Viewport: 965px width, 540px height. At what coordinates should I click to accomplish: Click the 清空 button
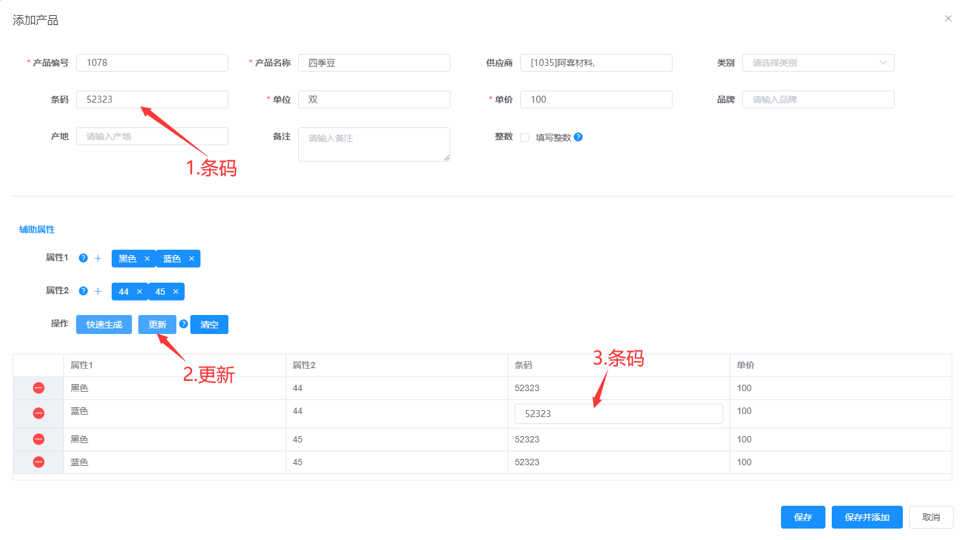click(x=209, y=325)
